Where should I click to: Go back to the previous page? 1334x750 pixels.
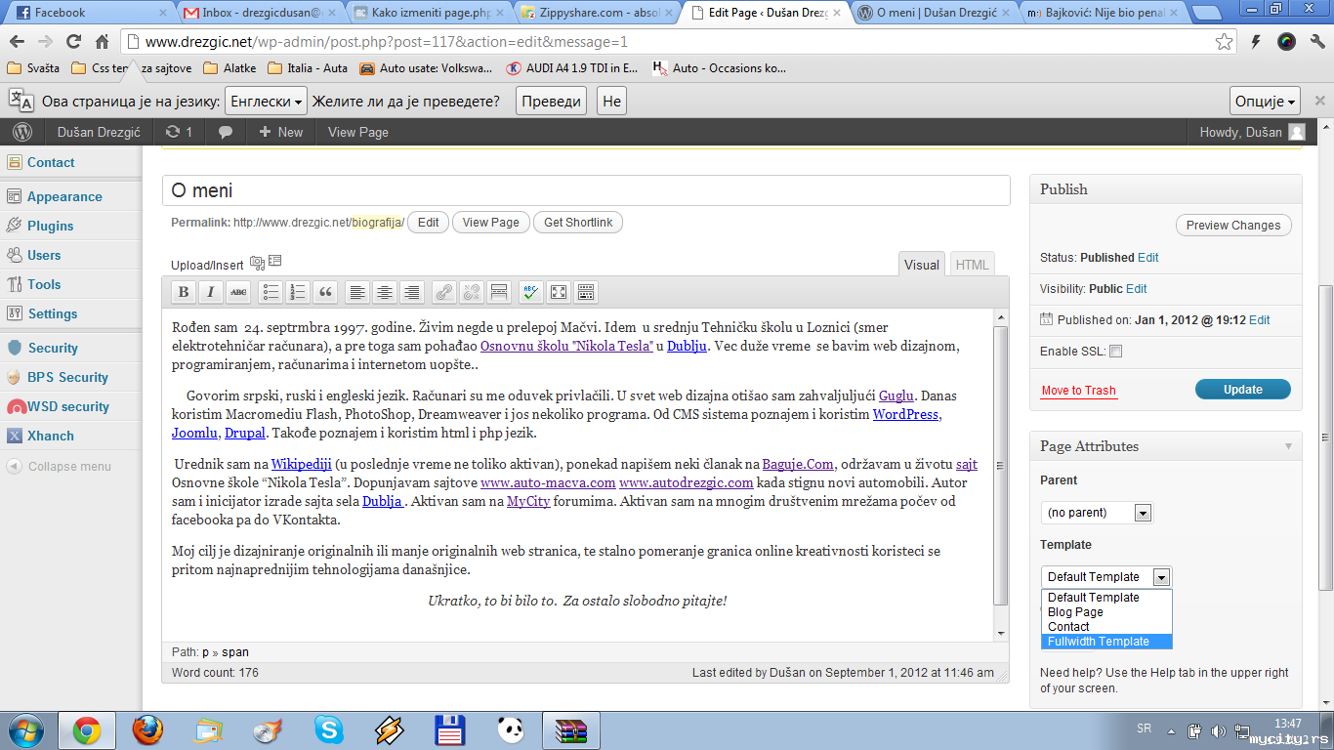click(x=18, y=42)
